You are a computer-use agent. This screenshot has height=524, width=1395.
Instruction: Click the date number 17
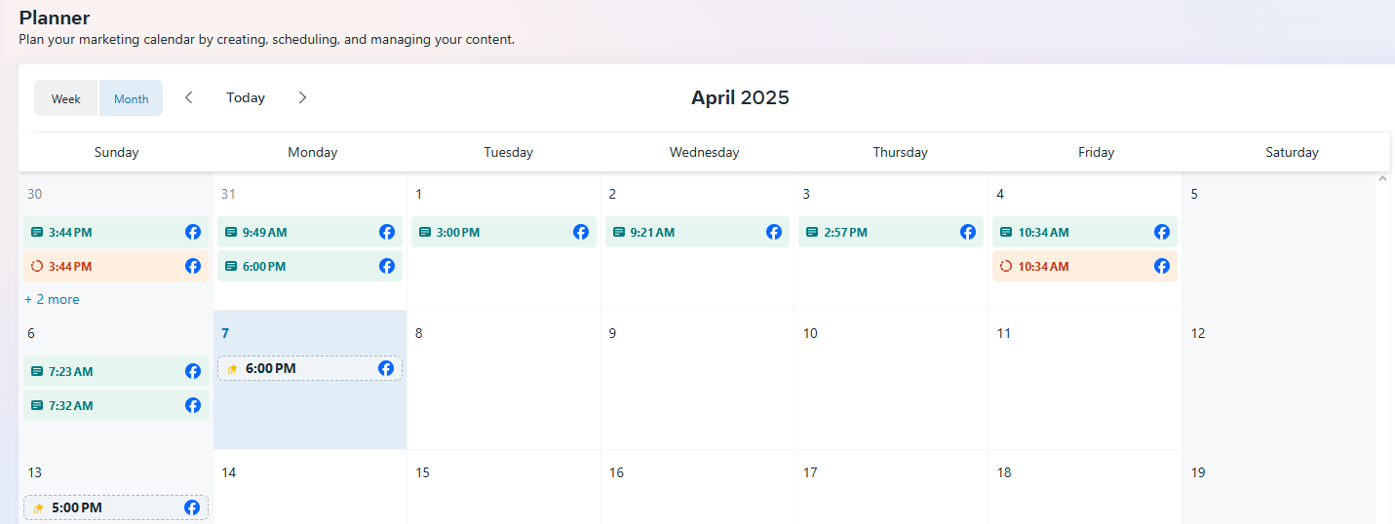(x=810, y=472)
